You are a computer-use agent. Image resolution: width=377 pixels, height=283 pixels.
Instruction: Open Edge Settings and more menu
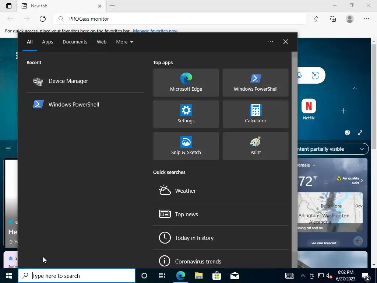(366, 19)
